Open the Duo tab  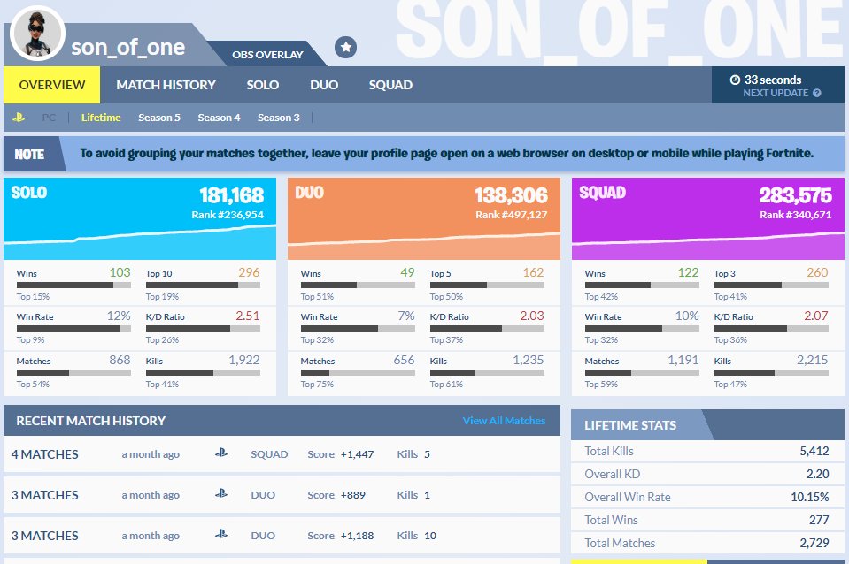pos(324,85)
